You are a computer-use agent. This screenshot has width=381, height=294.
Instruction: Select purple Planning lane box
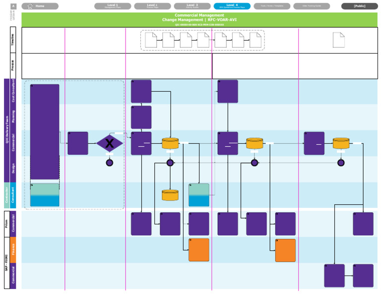(x=141, y=118)
